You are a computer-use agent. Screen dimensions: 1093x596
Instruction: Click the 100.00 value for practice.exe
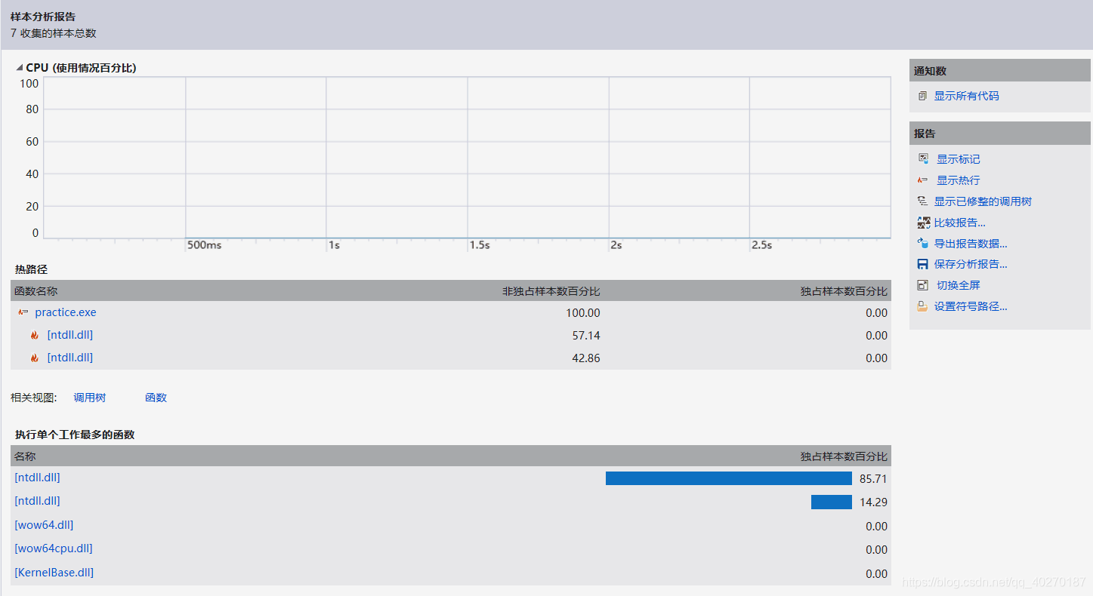[x=583, y=313]
